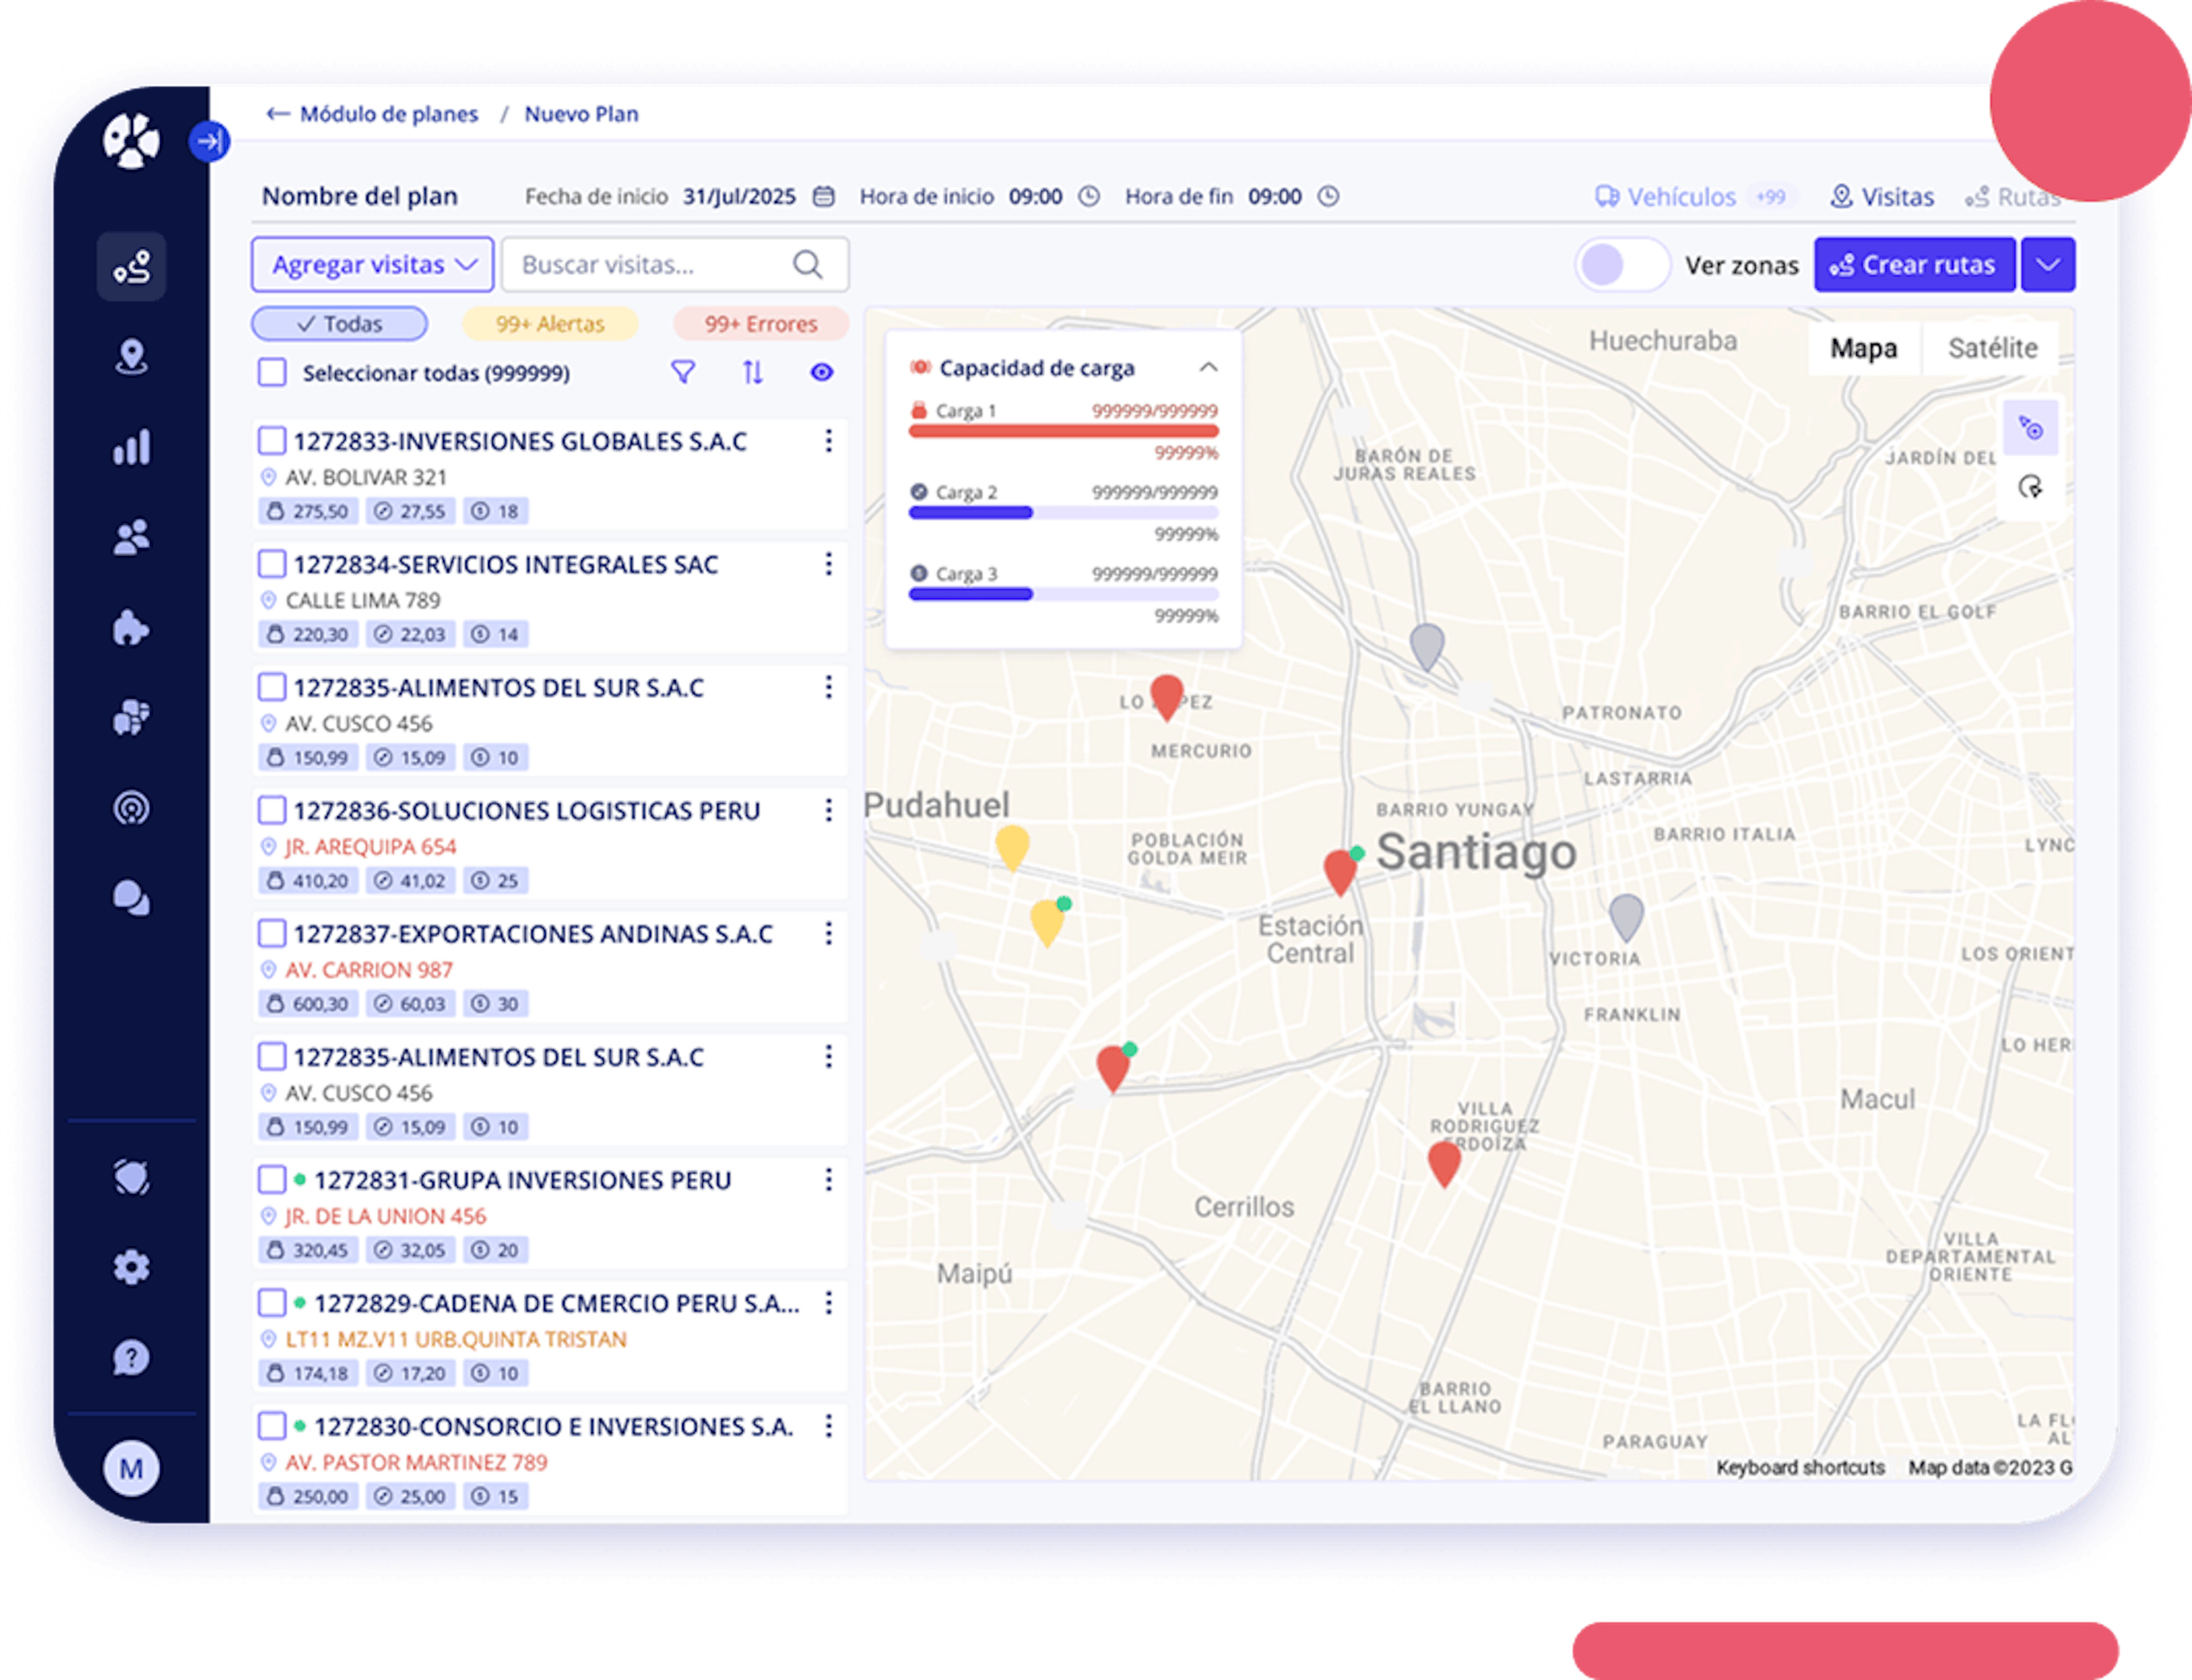Screen dimensions: 2192x1680
Task: Open dropdown arrow next to Crear rutas
Action: point(2048,265)
